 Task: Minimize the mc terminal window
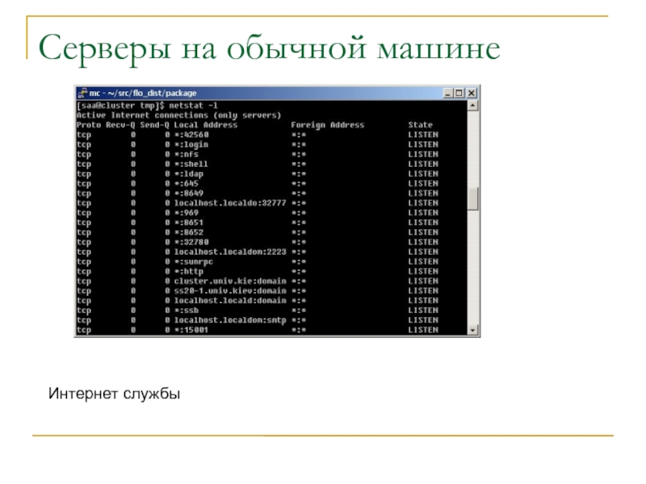point(449,93)
